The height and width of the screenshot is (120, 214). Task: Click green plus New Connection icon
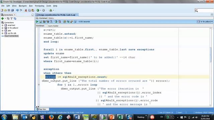coord(2,19)
